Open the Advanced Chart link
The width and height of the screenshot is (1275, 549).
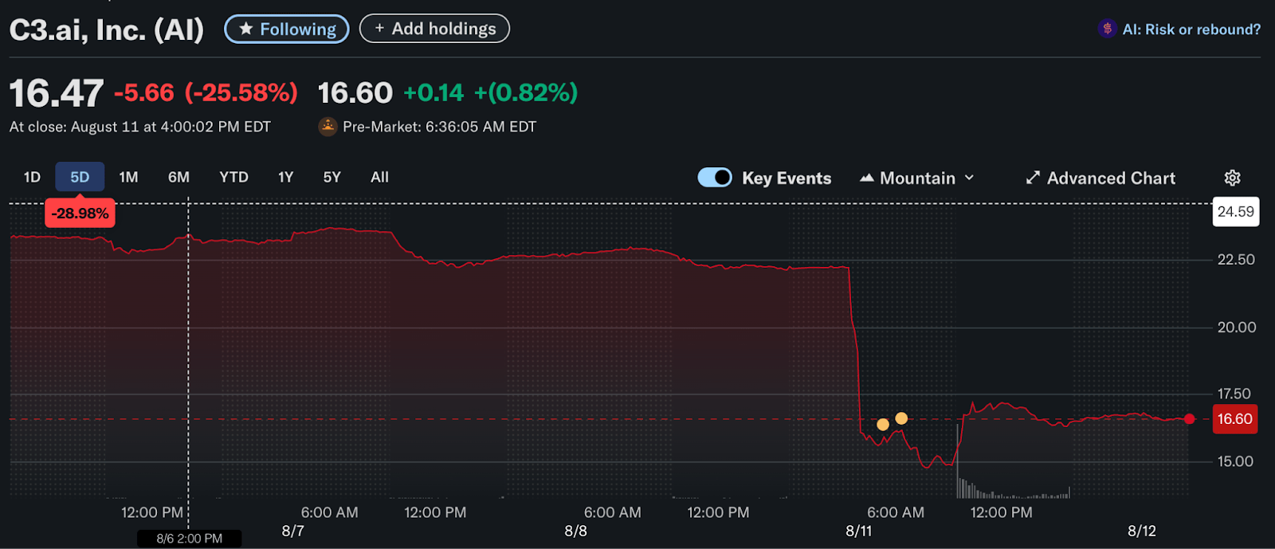coord(1111,178)
